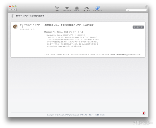Click the download arrow icon beside update count

[x=12, y=16]
